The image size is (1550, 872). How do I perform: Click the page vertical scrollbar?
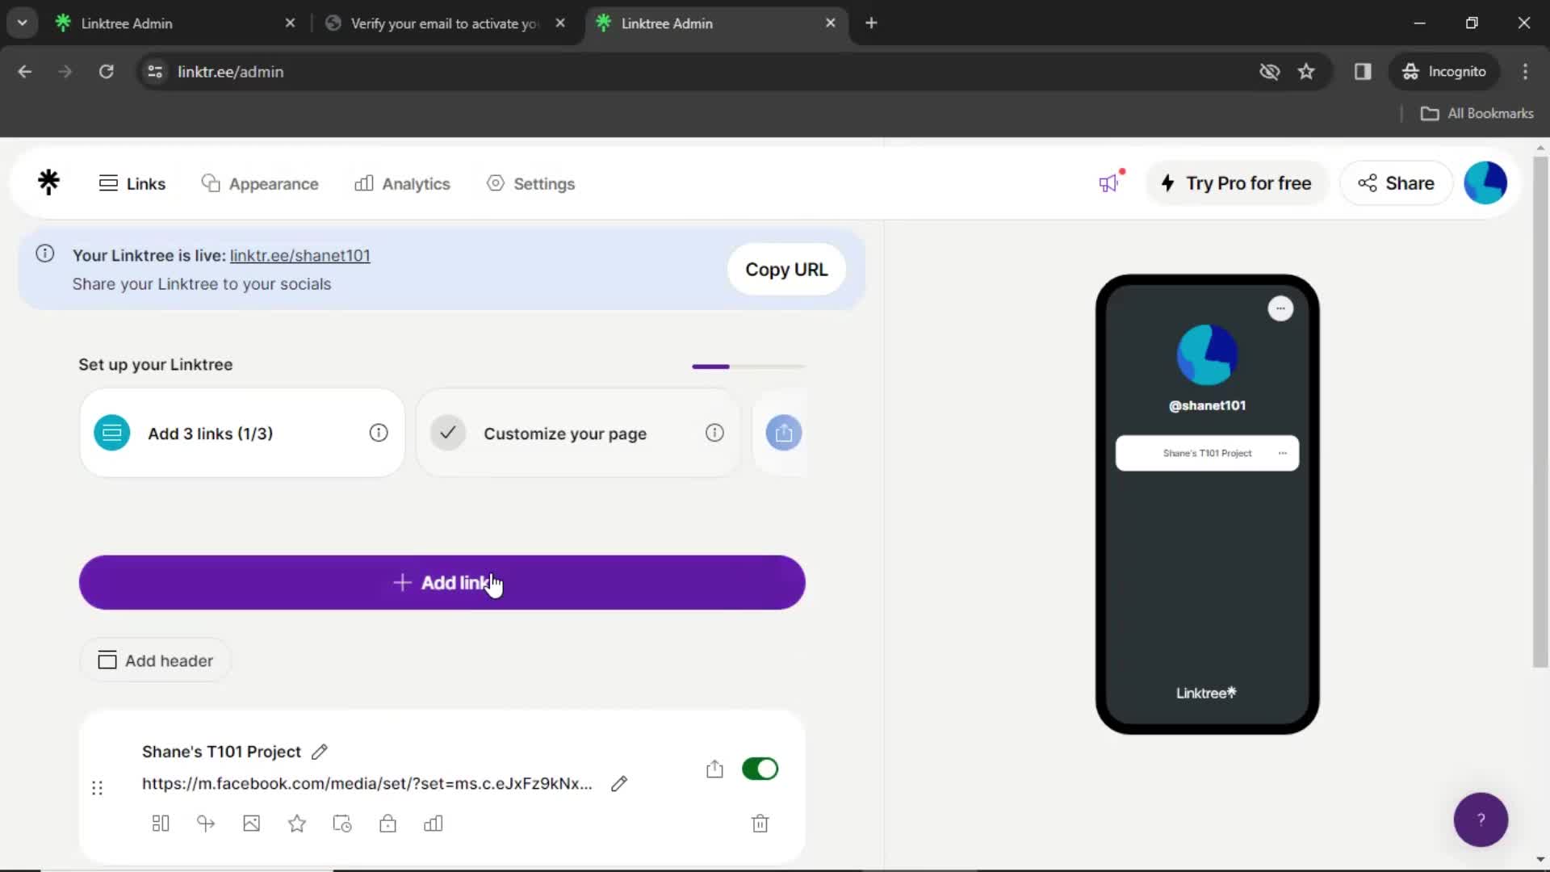pyautogui.click(x=1540, y=412)
